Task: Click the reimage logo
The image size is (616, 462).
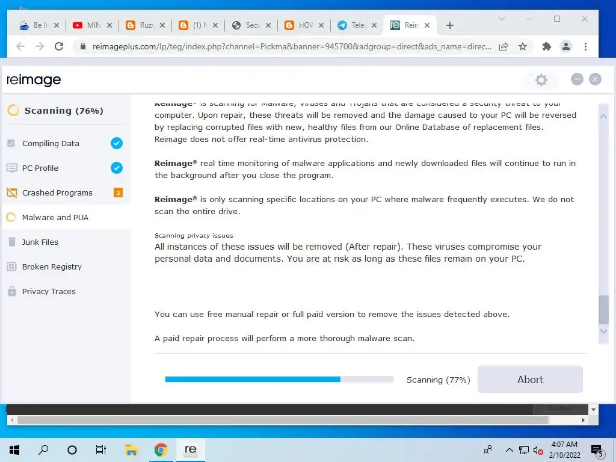Action: pos(34,80)
